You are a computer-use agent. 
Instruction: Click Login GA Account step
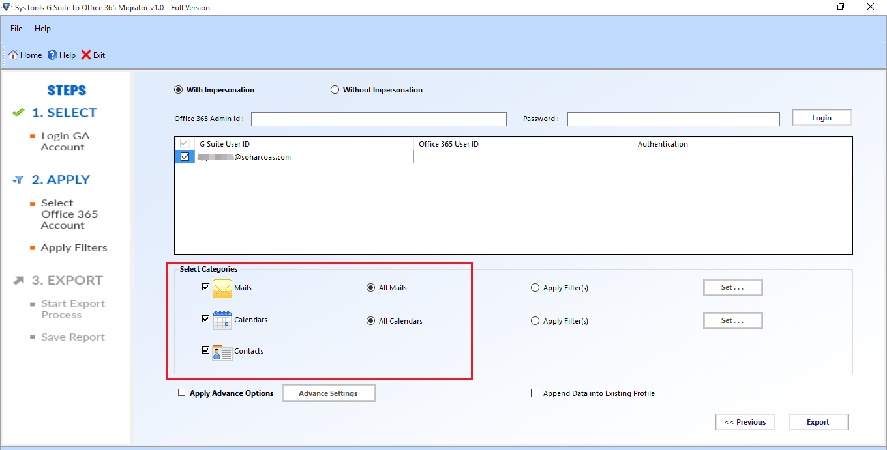(65, 141)
